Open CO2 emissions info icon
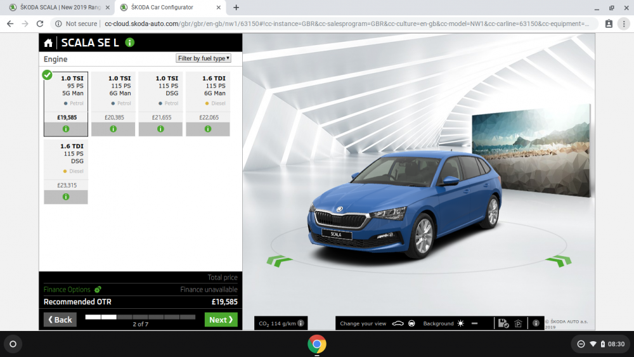 click(x=301, y=323)
